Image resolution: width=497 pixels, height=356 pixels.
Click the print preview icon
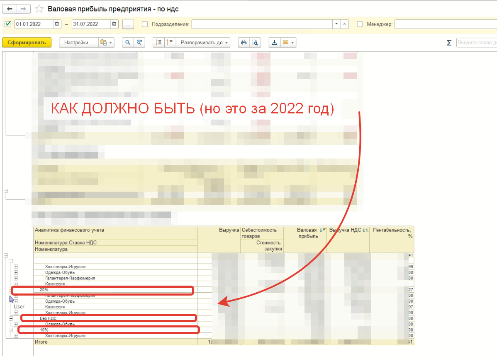pyautogui.click(x=256, y=42)
